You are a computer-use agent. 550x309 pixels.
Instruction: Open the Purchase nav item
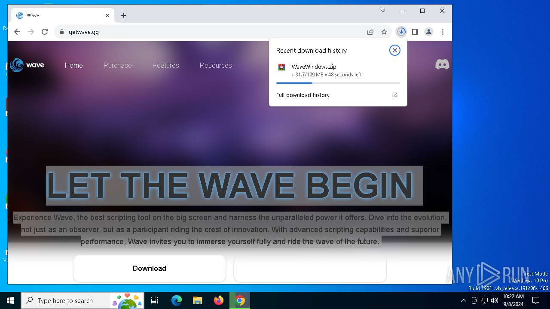click(x=117, y=65)
